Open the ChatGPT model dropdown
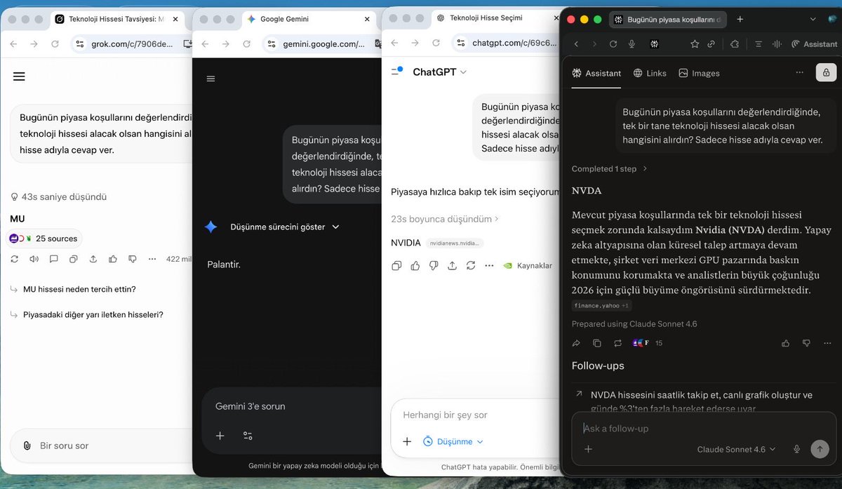Image resolution: width=842 pixels, height=489 pixels. pyautogui.click(x=440, y=72)
